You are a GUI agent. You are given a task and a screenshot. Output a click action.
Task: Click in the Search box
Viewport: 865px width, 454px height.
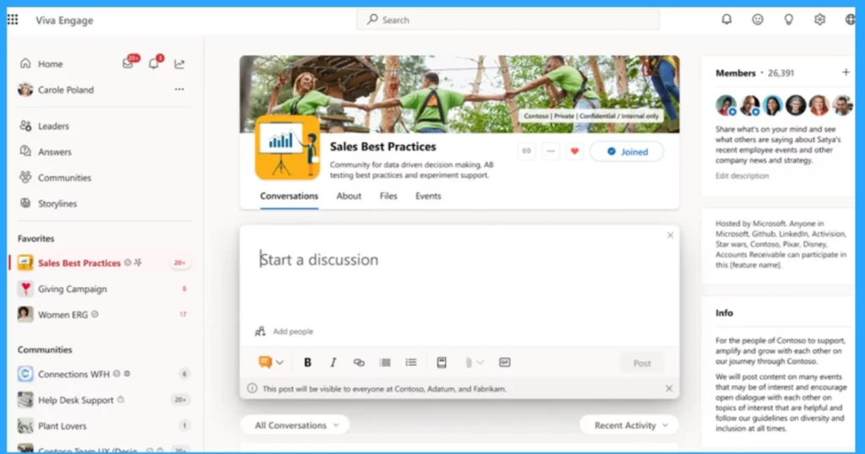click(x=508, y=20)
